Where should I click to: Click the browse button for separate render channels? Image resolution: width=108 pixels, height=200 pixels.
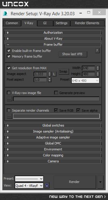tap(10, 116)
